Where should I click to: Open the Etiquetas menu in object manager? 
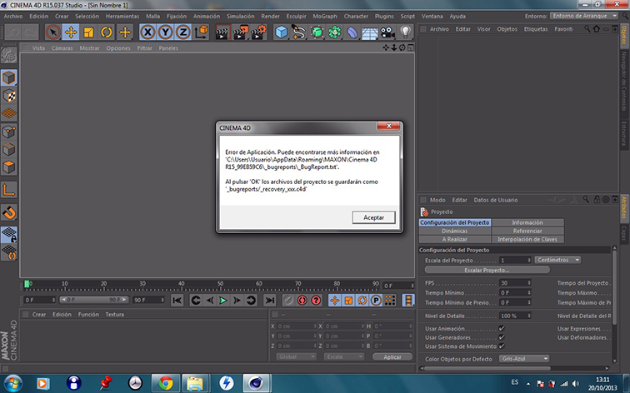coord(536,29)
